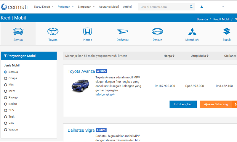Select the Mitsubishi brand icon
Image resolution: width=237 pixels, height=142 pixels.
coord(192,32)
